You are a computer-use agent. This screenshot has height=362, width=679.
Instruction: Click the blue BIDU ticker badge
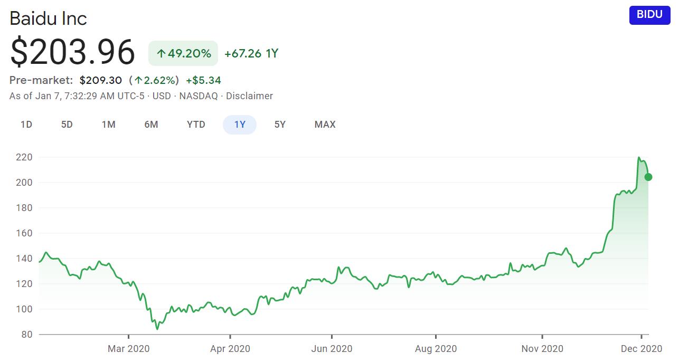tap(649, 15)
